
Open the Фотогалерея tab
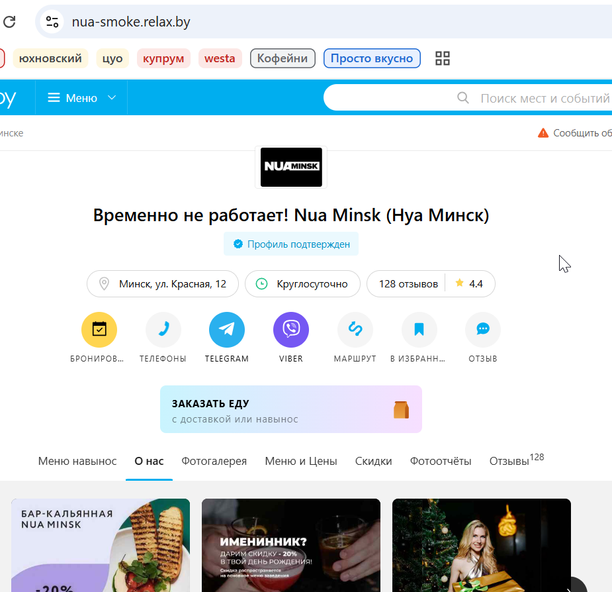coord(214,462)
